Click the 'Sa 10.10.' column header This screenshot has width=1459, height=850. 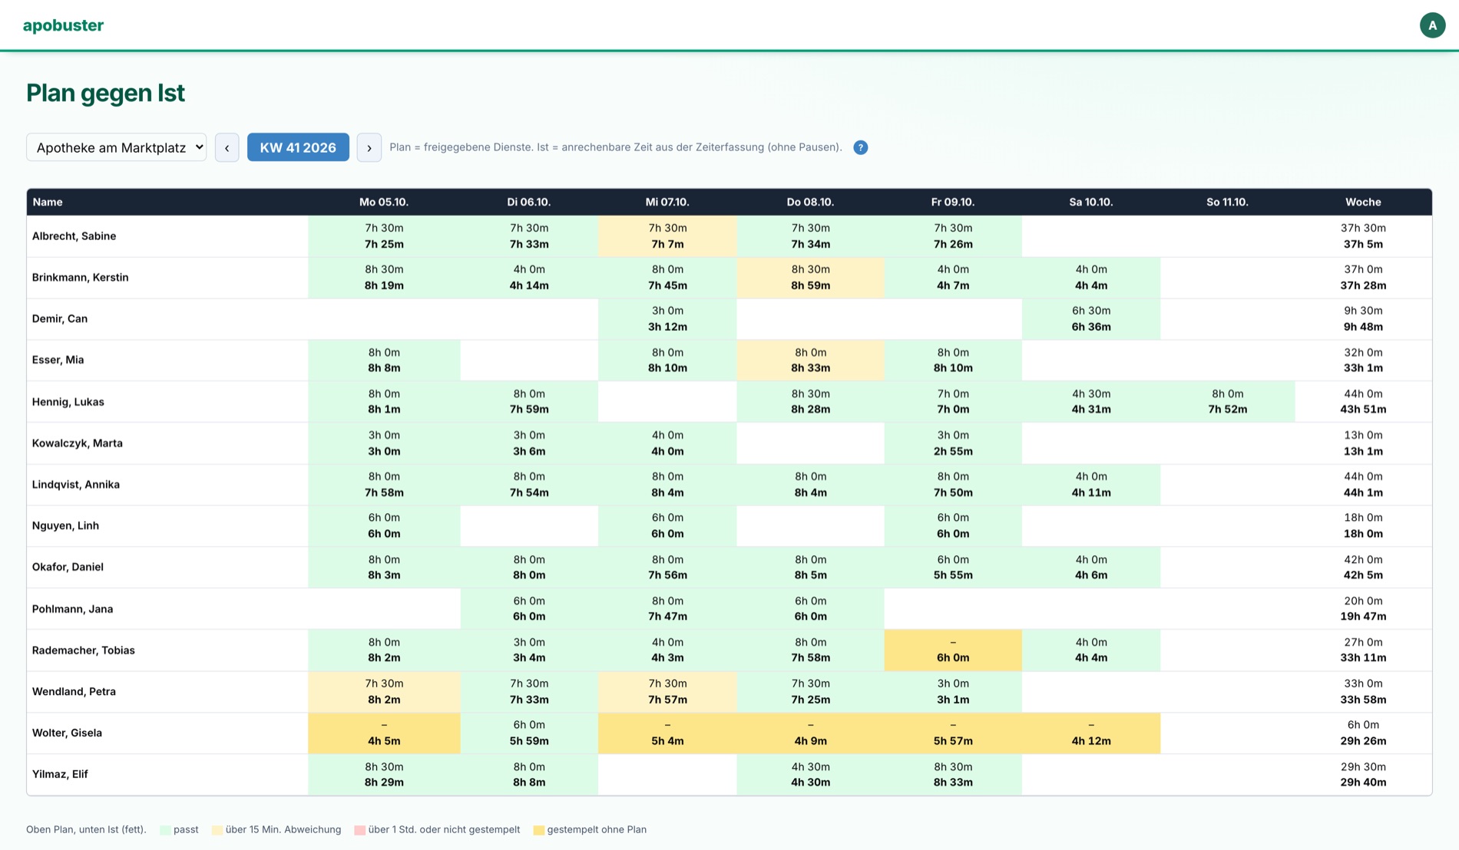click(1090, 202)
